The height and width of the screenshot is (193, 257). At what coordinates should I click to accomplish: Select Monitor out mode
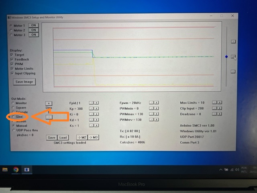click(13, 103)
